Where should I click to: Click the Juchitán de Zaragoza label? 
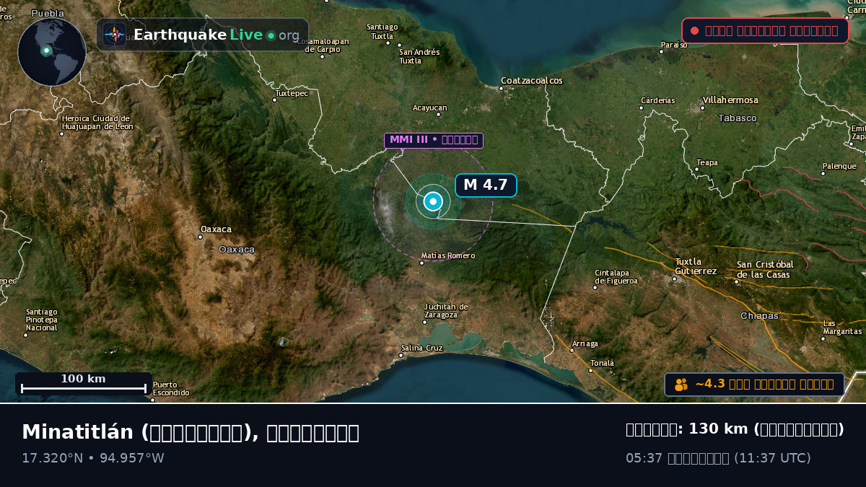[446, 311]
